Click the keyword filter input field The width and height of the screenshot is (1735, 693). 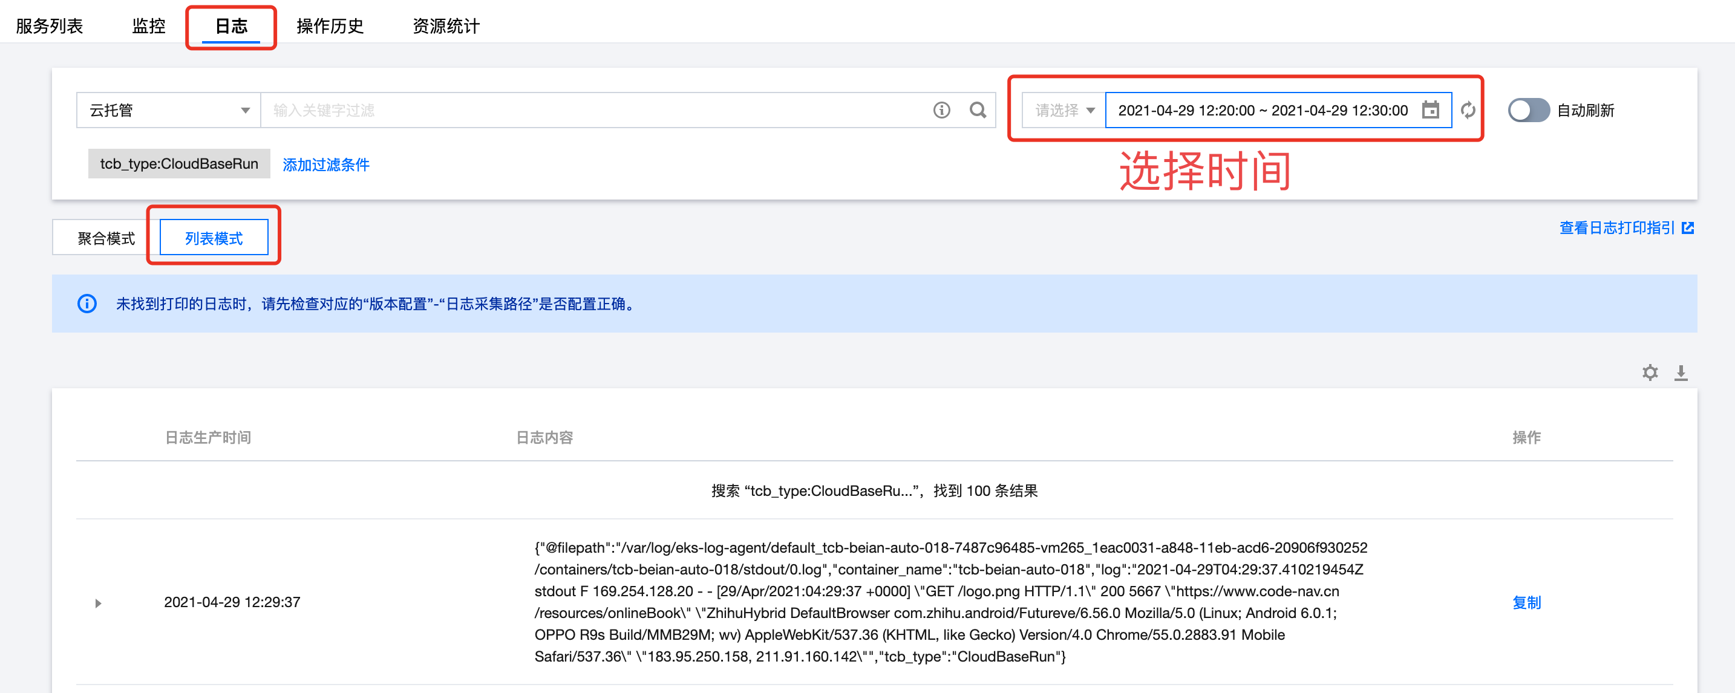pyautogui.click(x=593, y=110)
